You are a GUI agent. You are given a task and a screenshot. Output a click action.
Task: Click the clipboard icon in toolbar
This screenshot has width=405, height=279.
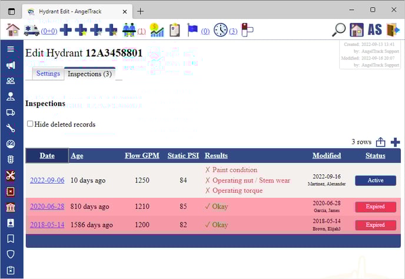[174, 29]
